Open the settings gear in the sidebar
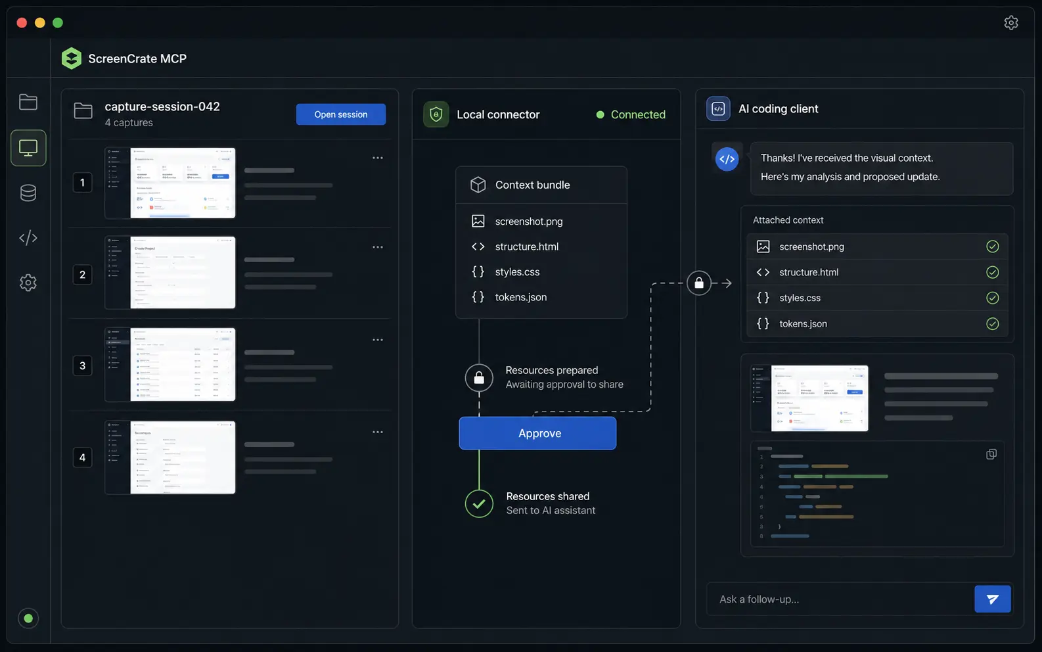This screenshot has height=652, width=1042. 28,283
